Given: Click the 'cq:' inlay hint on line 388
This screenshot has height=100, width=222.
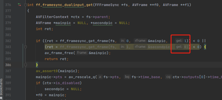Looking at the screenshot, I should pos(168,77).
